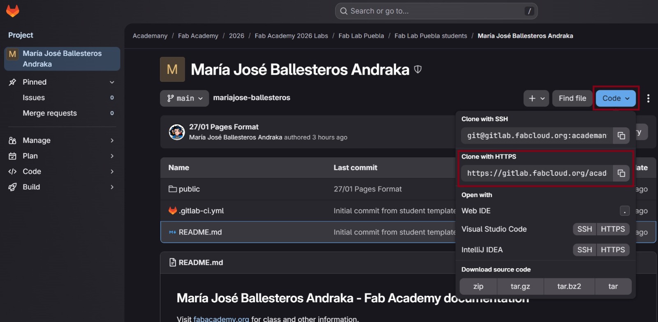Open Fab Lab Puebla breadcrumb link
658x322 pixels.
tap(361, 36)
